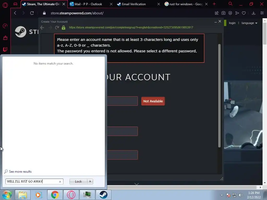Click the horizontal scrollbar right arrow
The width and height of the screenshot is (267, 200).
[260, 187]
